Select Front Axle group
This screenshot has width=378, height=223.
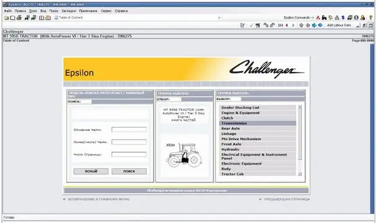(257, 144)
